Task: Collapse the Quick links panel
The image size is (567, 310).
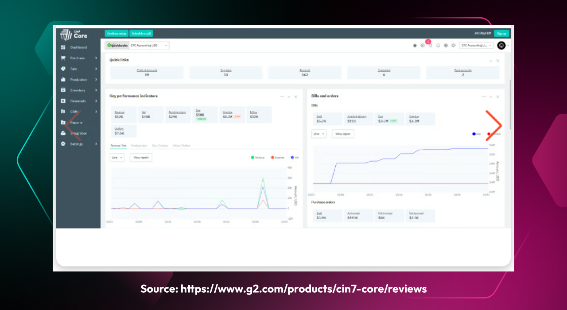Action: 490,60
